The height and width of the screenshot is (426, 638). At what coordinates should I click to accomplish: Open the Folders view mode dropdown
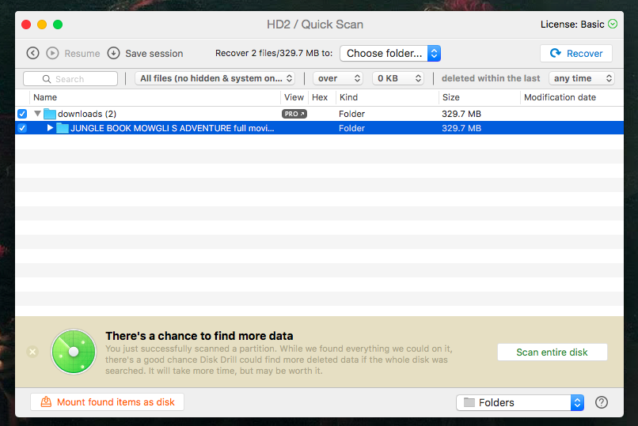click(520, 402)
